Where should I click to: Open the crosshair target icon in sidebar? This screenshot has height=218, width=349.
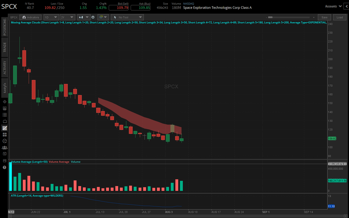(x=5, y=102)
